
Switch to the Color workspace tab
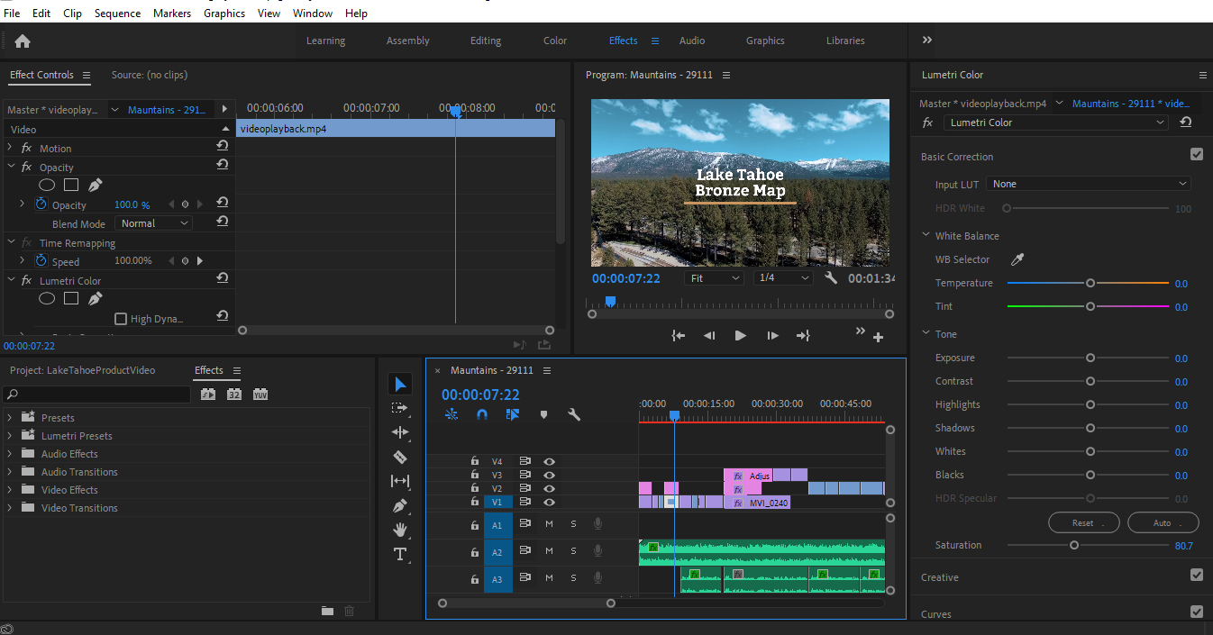555,41
